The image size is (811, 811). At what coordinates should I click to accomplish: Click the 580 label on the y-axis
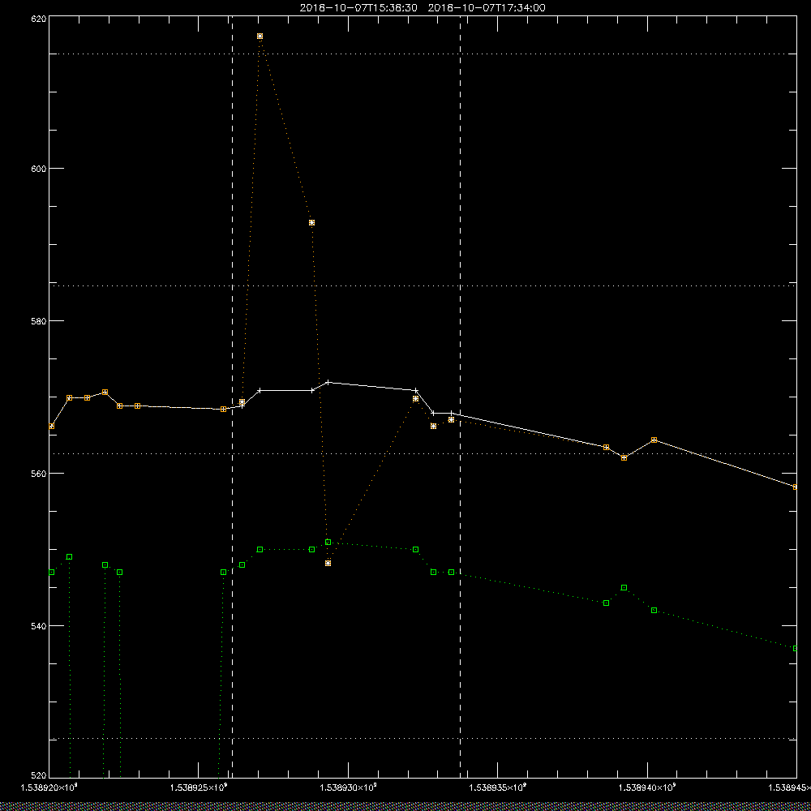(x=39, y=320)
